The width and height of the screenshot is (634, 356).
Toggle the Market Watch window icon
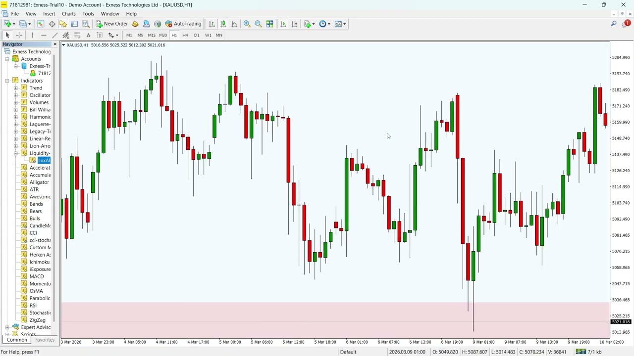pyautogui.click(x=41, y=24)
